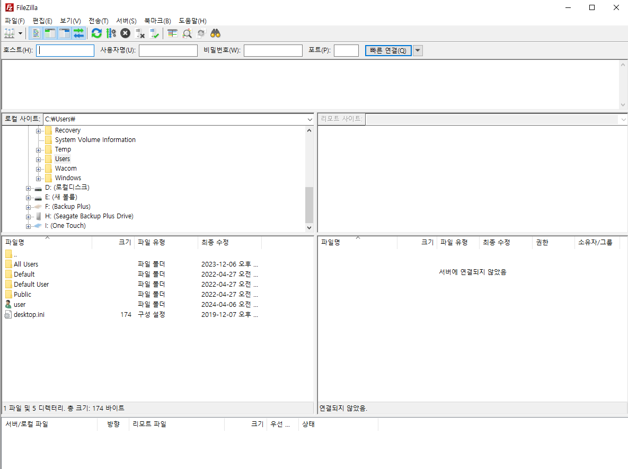
Task: Toggle the local directory tree display
Action: point(50,33)
